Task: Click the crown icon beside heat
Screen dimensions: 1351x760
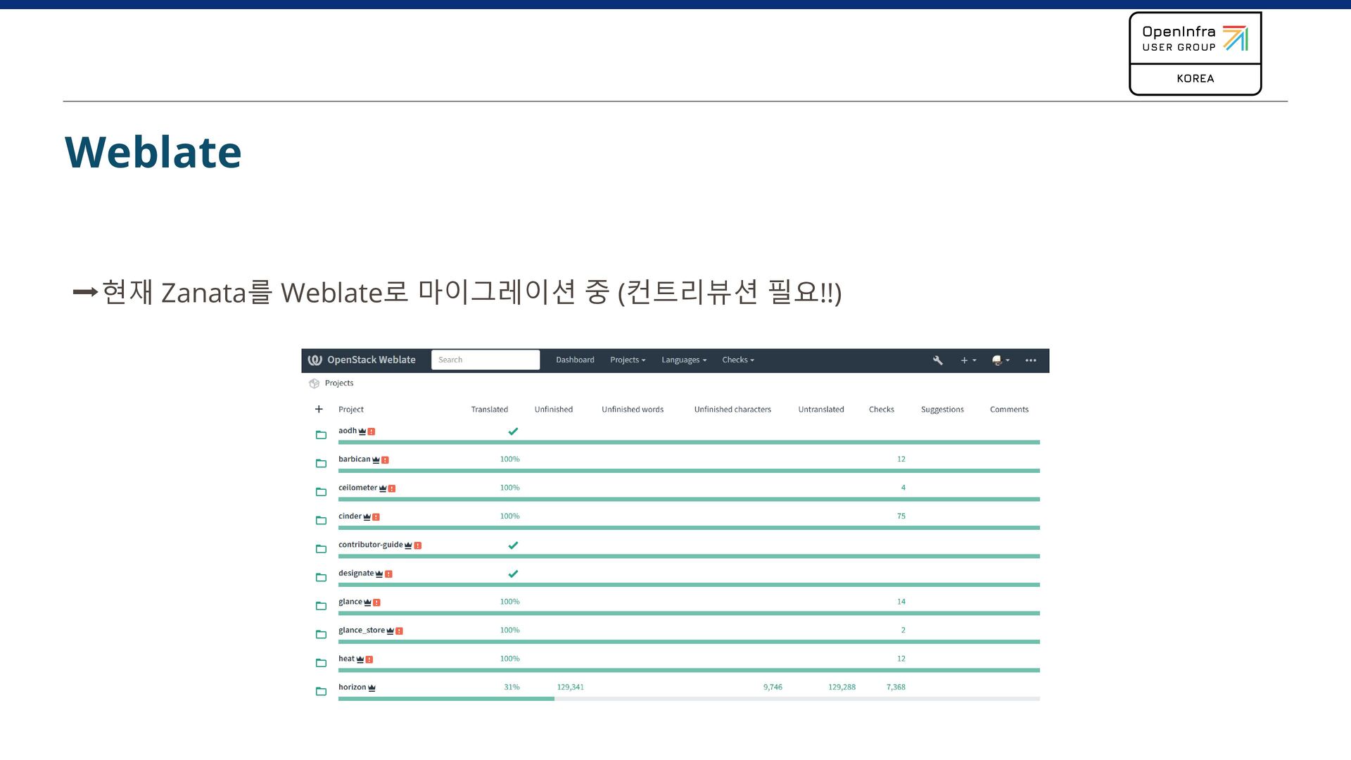Action: tap(360, 659)
